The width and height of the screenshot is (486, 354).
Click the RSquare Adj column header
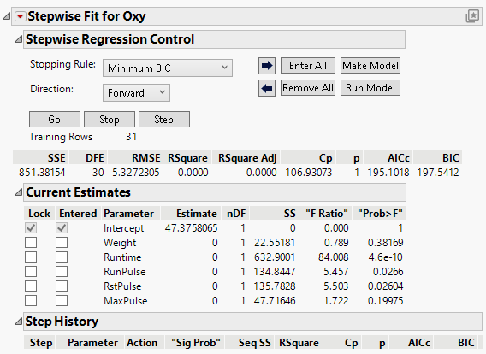pyautogui.click(x=247, y=158)
